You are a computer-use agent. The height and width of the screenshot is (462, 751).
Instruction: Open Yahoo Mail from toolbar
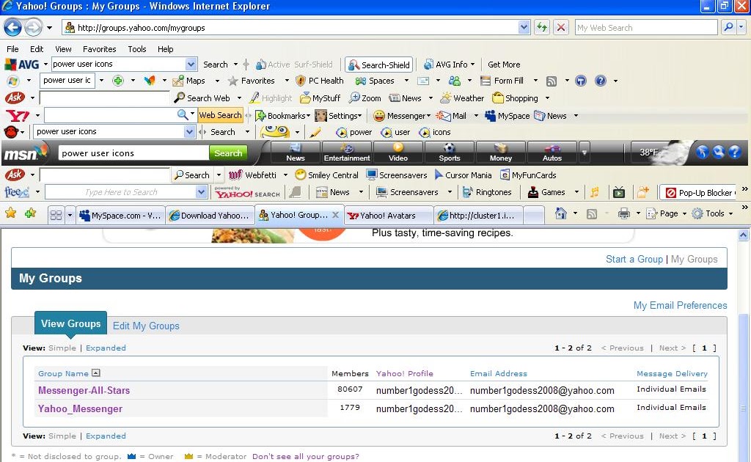(451, 115)
